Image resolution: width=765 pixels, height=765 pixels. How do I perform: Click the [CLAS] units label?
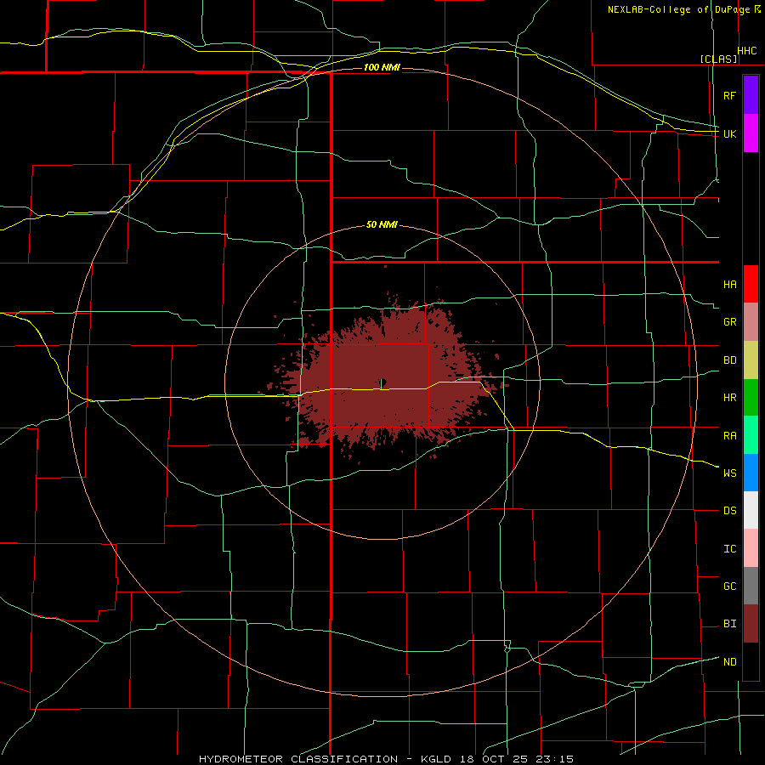[x=718, y=59]
